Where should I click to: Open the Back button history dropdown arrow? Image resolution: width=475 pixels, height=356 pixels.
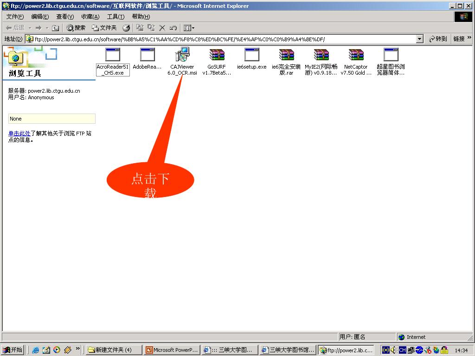[30, 28]
